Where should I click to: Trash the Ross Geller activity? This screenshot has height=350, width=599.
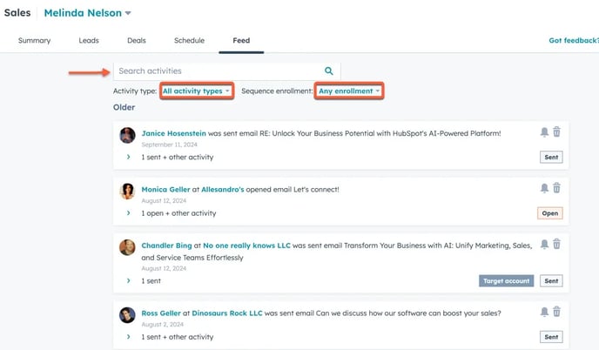pyautogui.click(x=557, y=312)
